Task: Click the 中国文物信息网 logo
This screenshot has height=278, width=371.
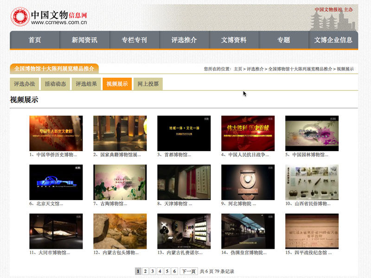Action: point(49,16)
